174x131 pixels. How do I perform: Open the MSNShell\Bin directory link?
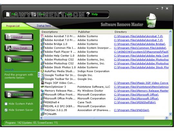(x=135, y=102)
